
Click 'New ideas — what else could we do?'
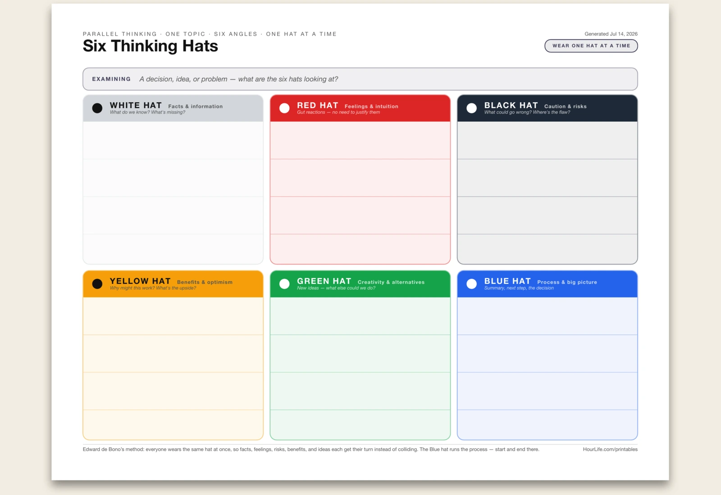tap(336, 288)
